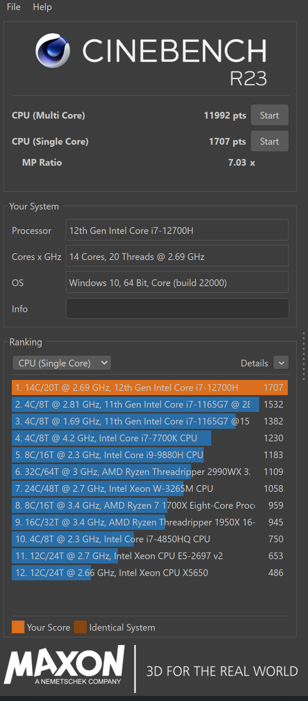Screen dimensions: 308x701
Task: Select ranking row 5 Core i9-9880H
Action: tap(150, 455)
